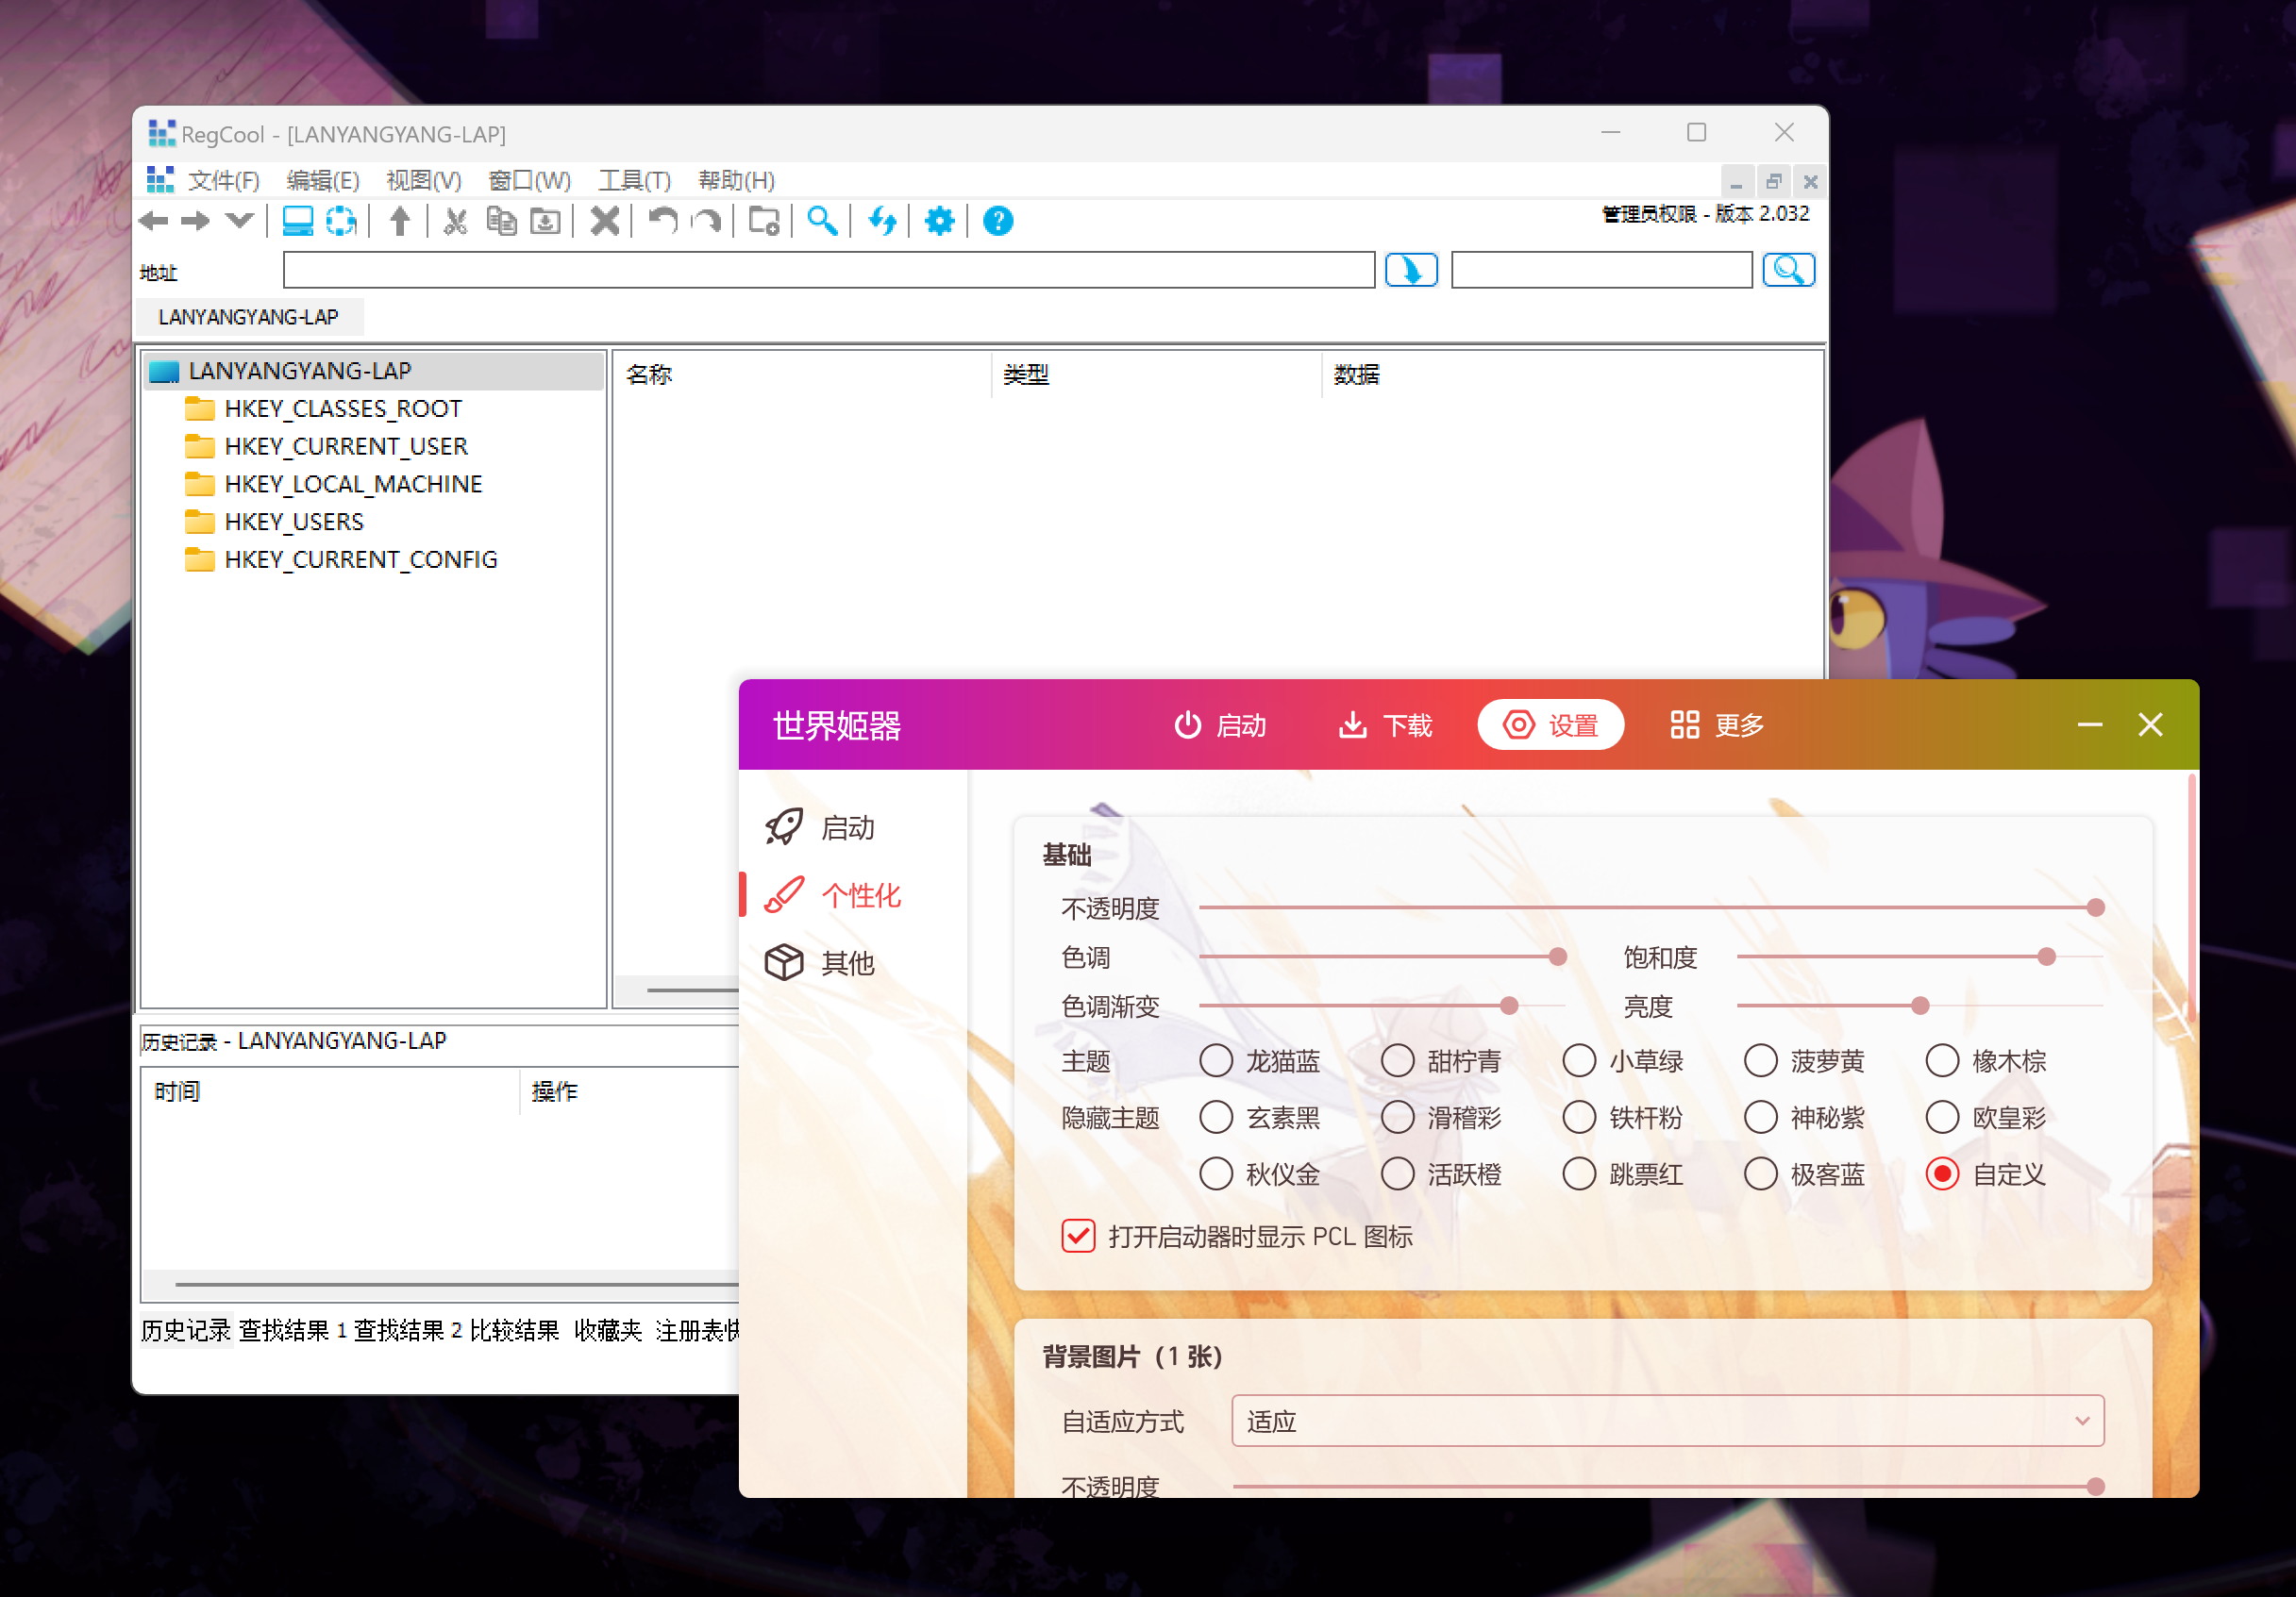Select the Cut tool in RegCool toolbar
The width and height of the screenshot is (2296, 1597).
coord(455,221)
